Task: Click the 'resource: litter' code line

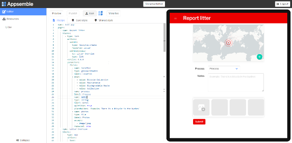Action: point(81,48)
